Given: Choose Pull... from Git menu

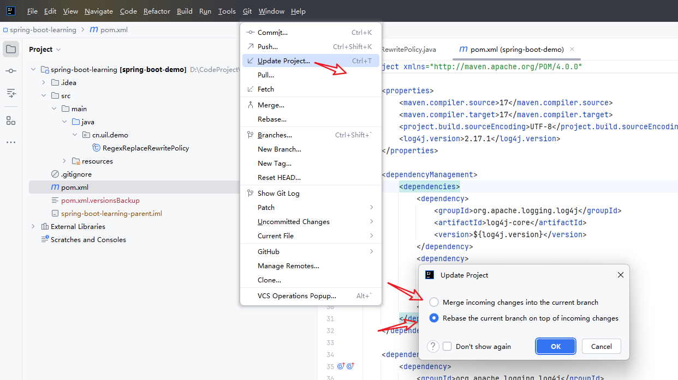Looking at the screenshot, I should click(x=311, y=75).
